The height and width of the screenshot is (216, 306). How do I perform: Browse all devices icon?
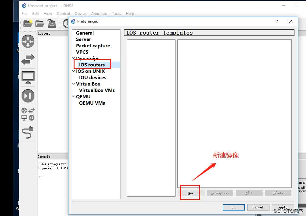(x=28, y=114)
